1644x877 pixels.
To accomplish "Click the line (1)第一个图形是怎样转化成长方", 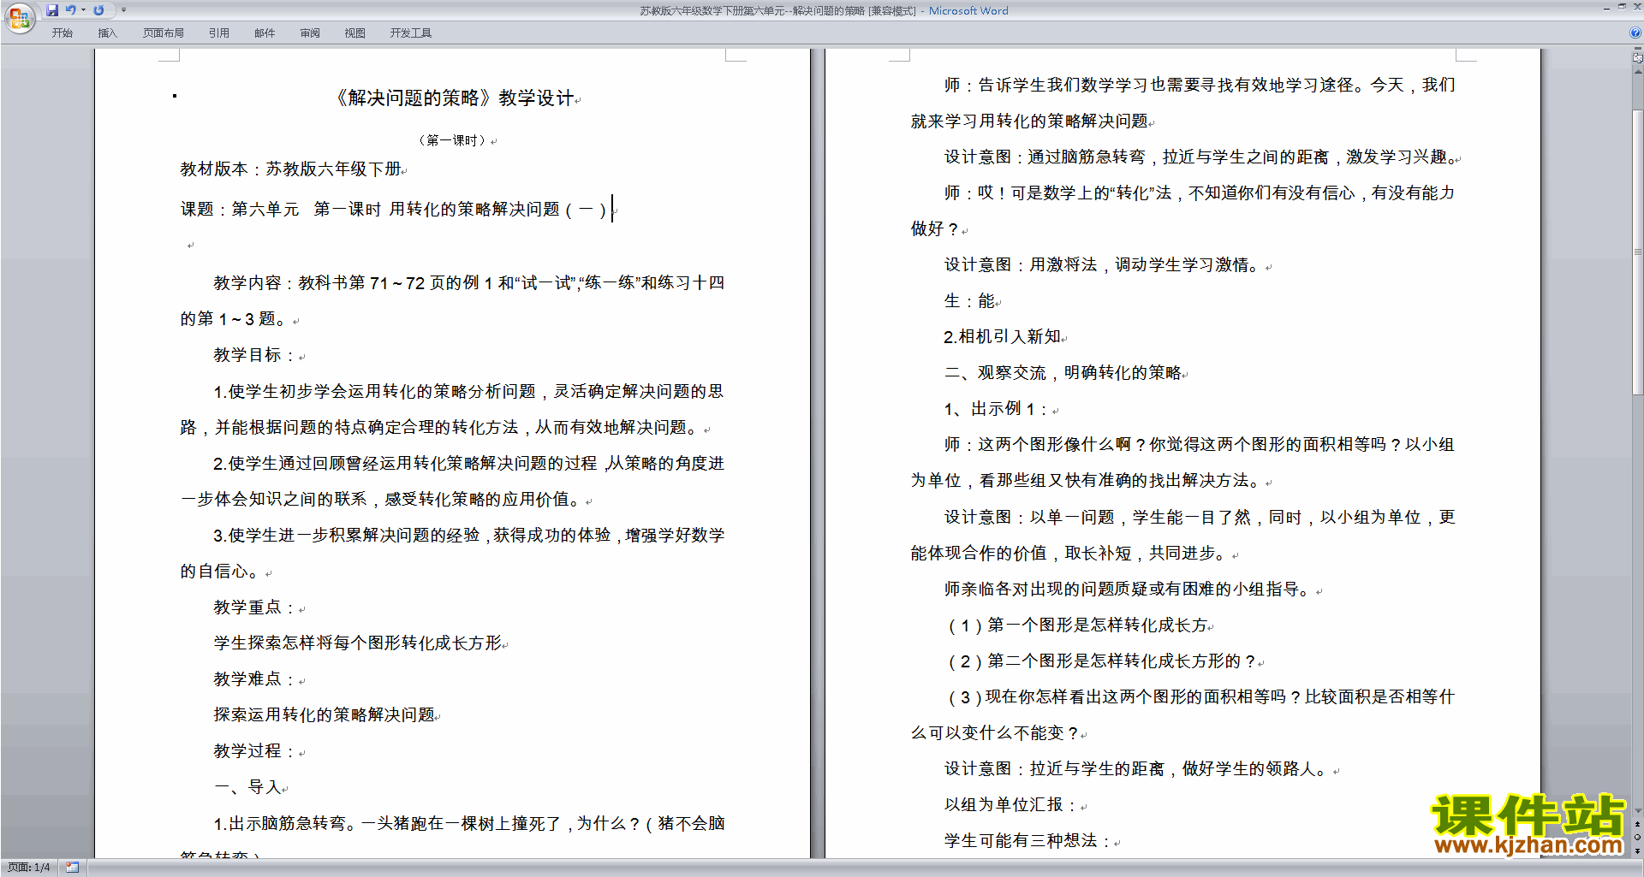I will point(1080,625).
